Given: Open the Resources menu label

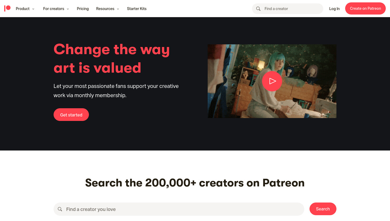Looking at the screenshot, I should pos(105,9).
